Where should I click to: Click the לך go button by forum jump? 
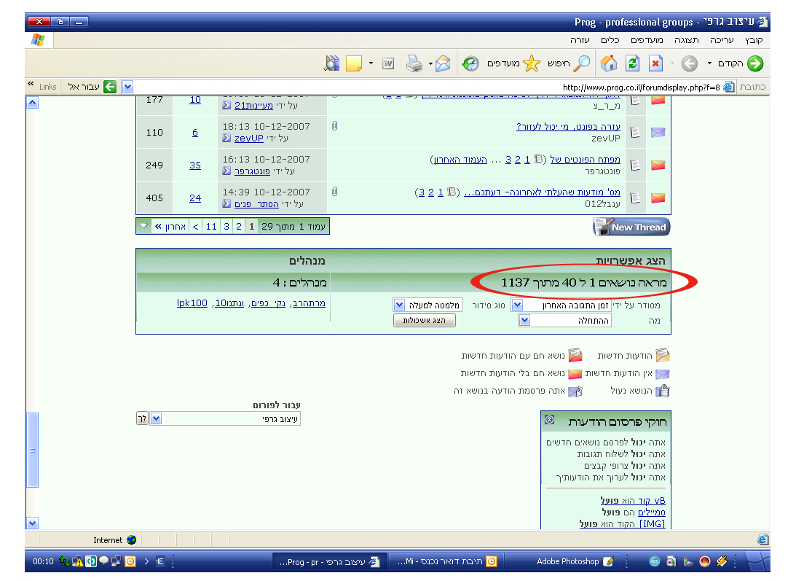pos(142,419)
